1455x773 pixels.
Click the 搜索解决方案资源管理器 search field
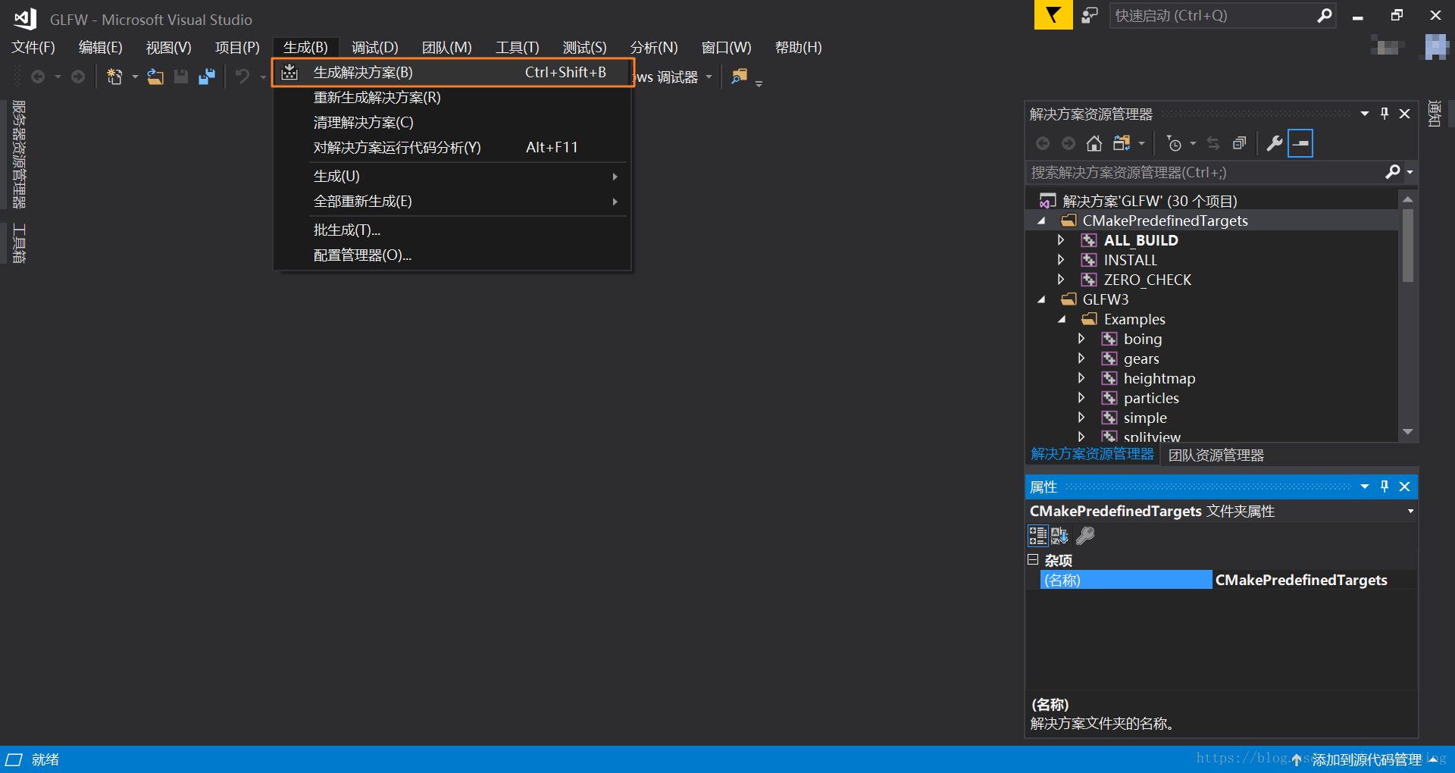(x=1206, y=172)
